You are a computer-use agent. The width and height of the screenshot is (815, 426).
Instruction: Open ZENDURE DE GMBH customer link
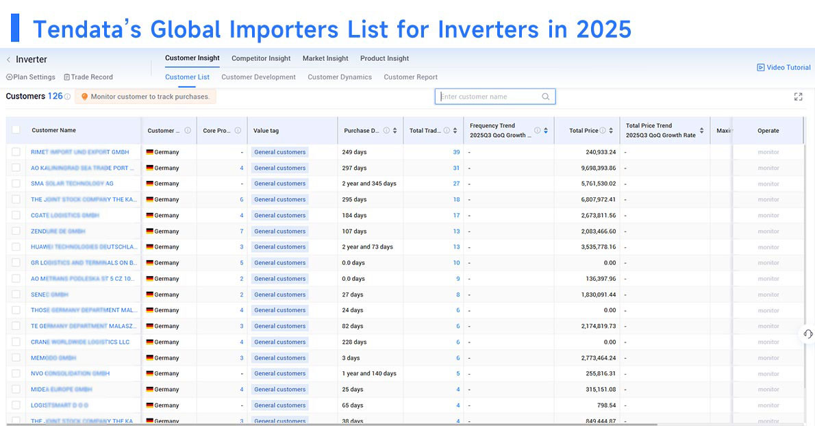click(58, 231)
